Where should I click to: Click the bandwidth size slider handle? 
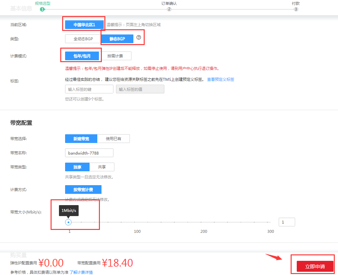coord(68,222)
